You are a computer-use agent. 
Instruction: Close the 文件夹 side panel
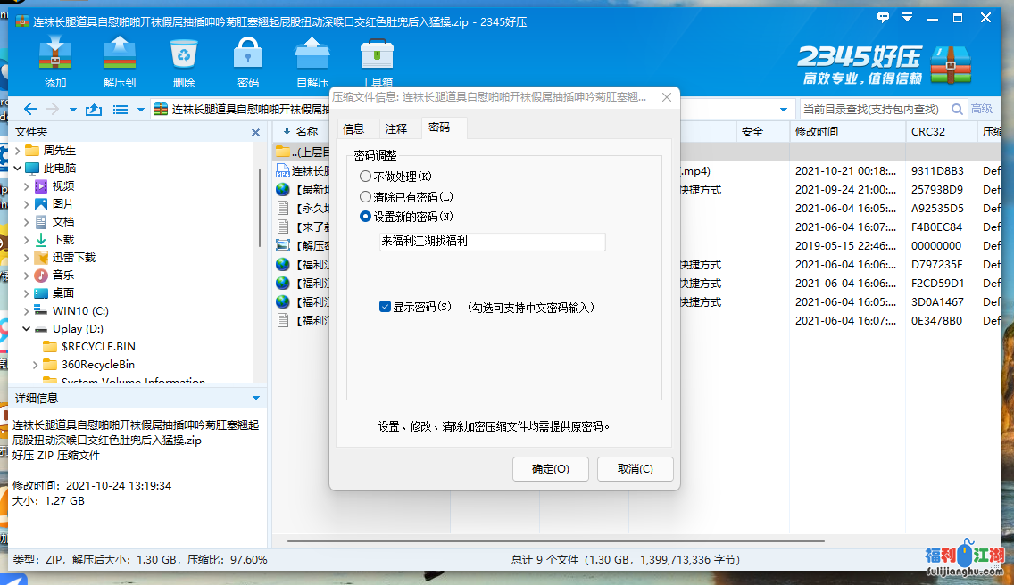256,132
